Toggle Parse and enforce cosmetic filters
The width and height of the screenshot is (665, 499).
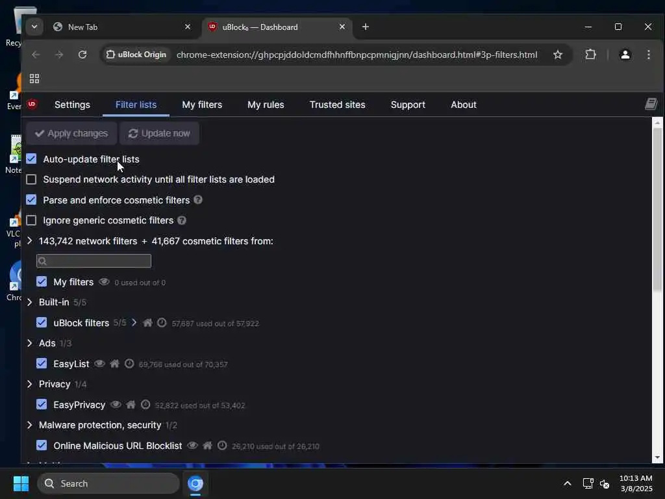(31, 199)
